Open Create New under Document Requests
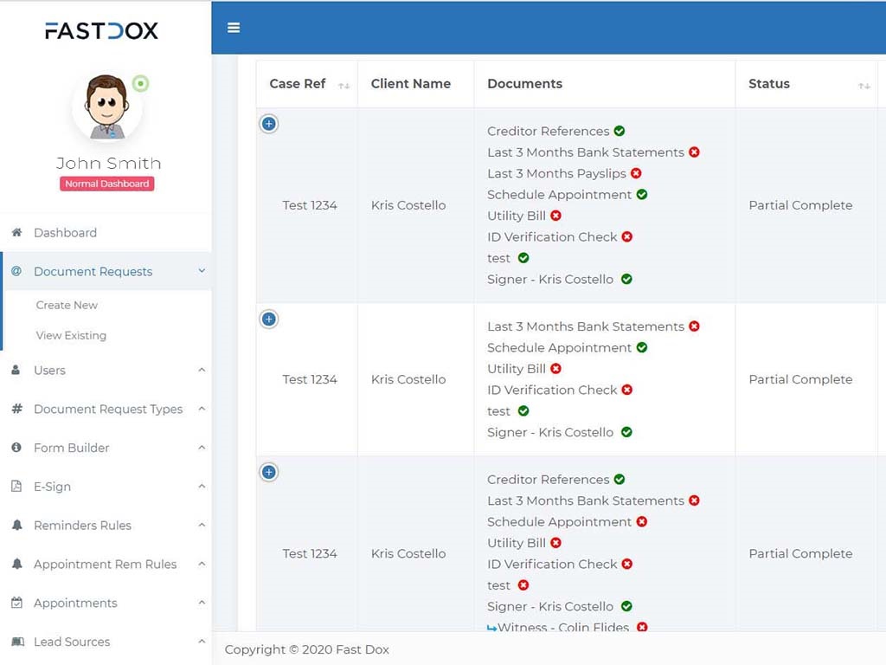886x665 pixels. (x=67, y=305)
